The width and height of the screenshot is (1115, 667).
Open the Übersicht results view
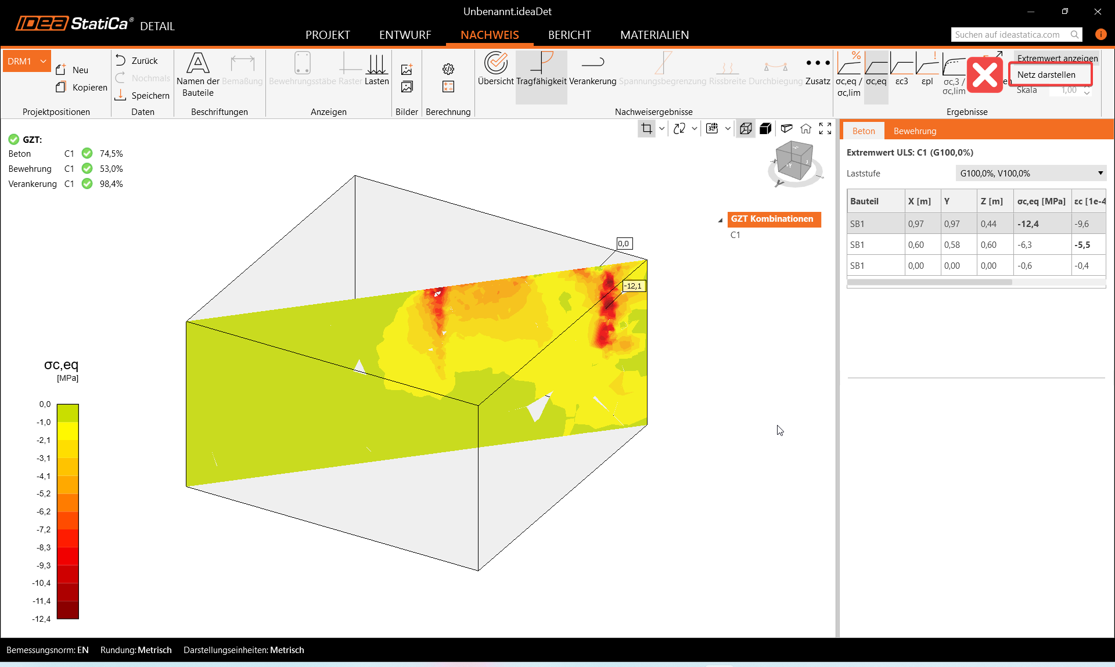coord(495,69)
